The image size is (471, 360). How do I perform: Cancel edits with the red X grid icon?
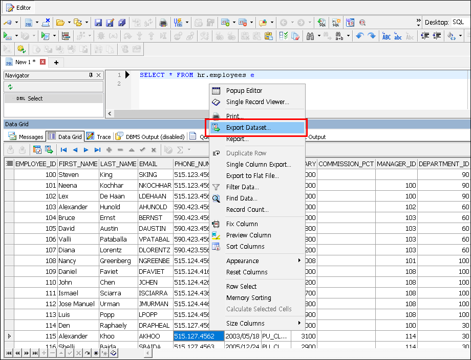tap(154, 150)
